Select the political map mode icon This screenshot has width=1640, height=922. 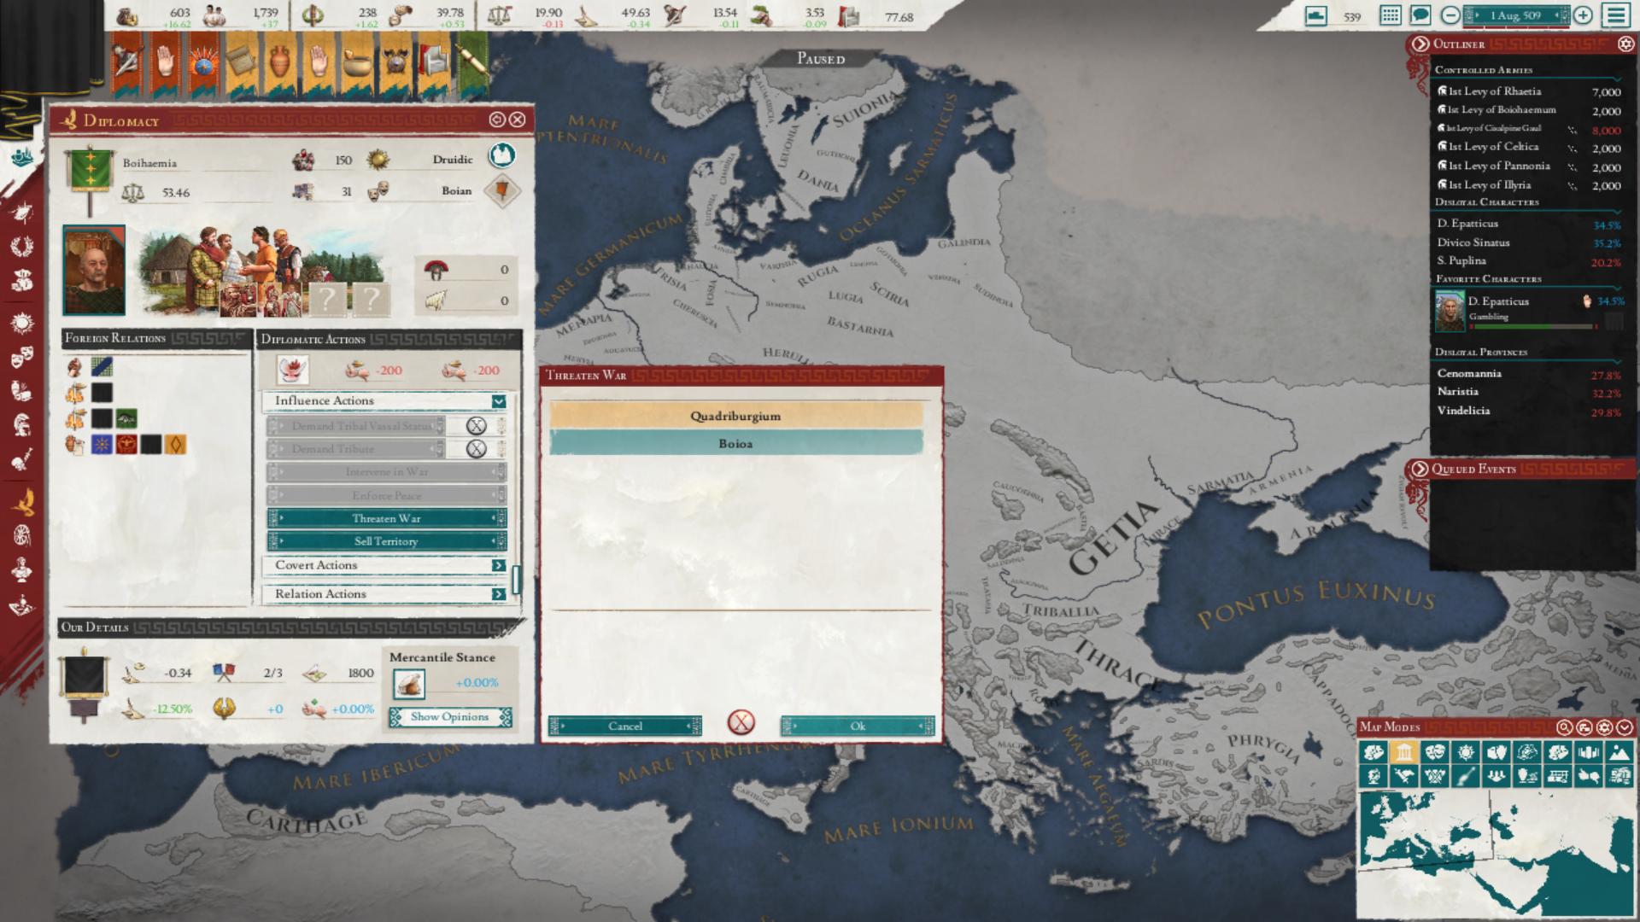tap(1404, 752)
